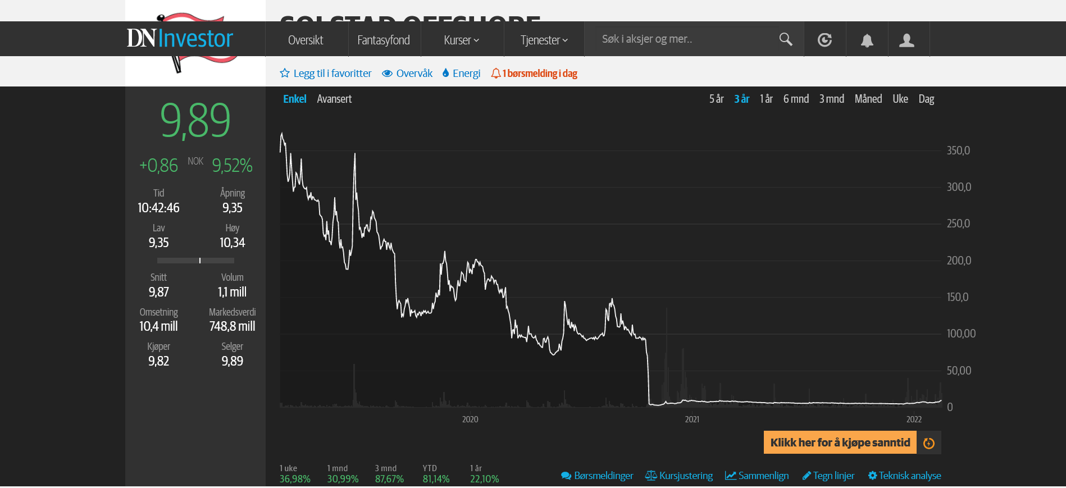1066x488 pixels.
Task: Click the pencil icon for Tegn linjer
Action: (807, 476)
